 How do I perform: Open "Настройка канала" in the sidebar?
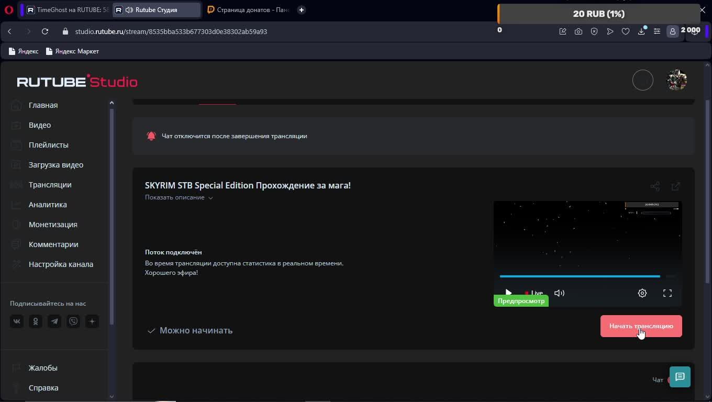(x=61, y=264)
